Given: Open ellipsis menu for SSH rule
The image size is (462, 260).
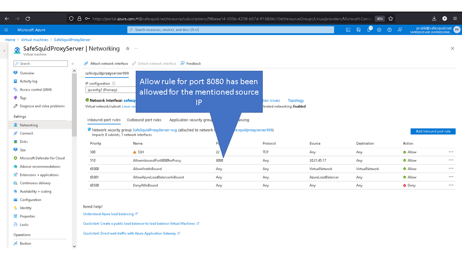Looking at the screenshot, I should (451, 152).
